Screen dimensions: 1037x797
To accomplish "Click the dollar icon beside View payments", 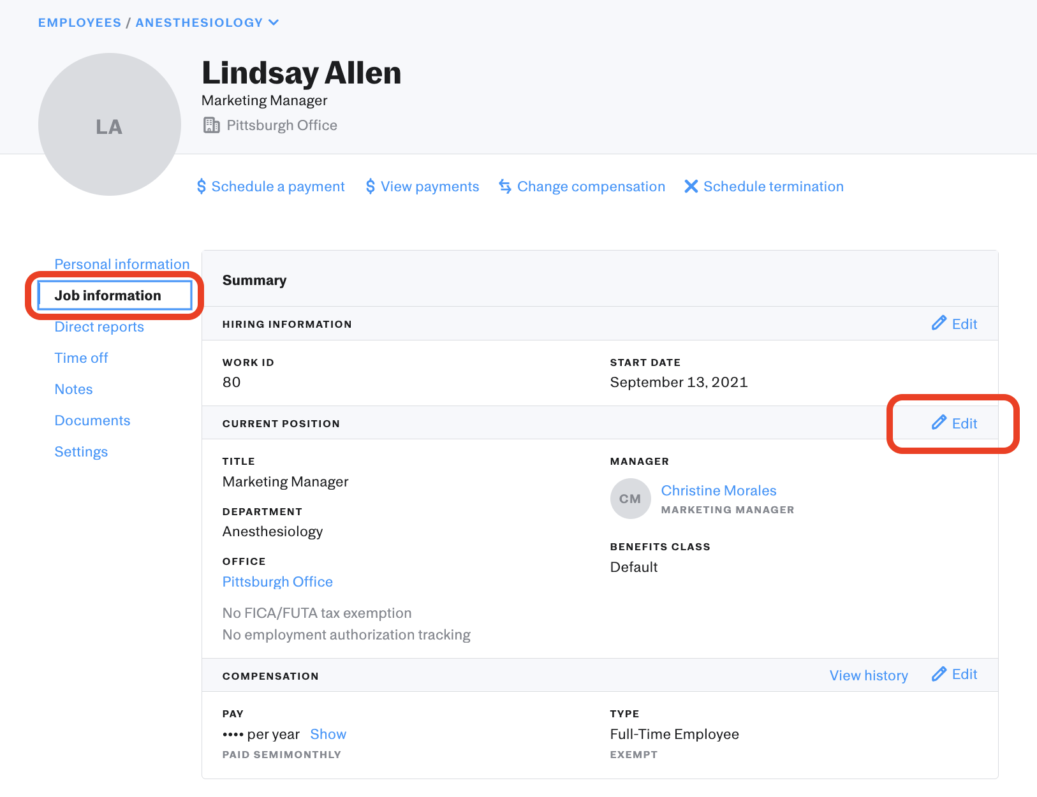I will [x=371, y=186].
